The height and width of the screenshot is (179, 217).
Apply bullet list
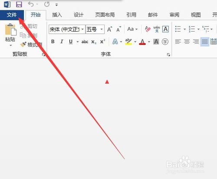(x=178, y=29)
